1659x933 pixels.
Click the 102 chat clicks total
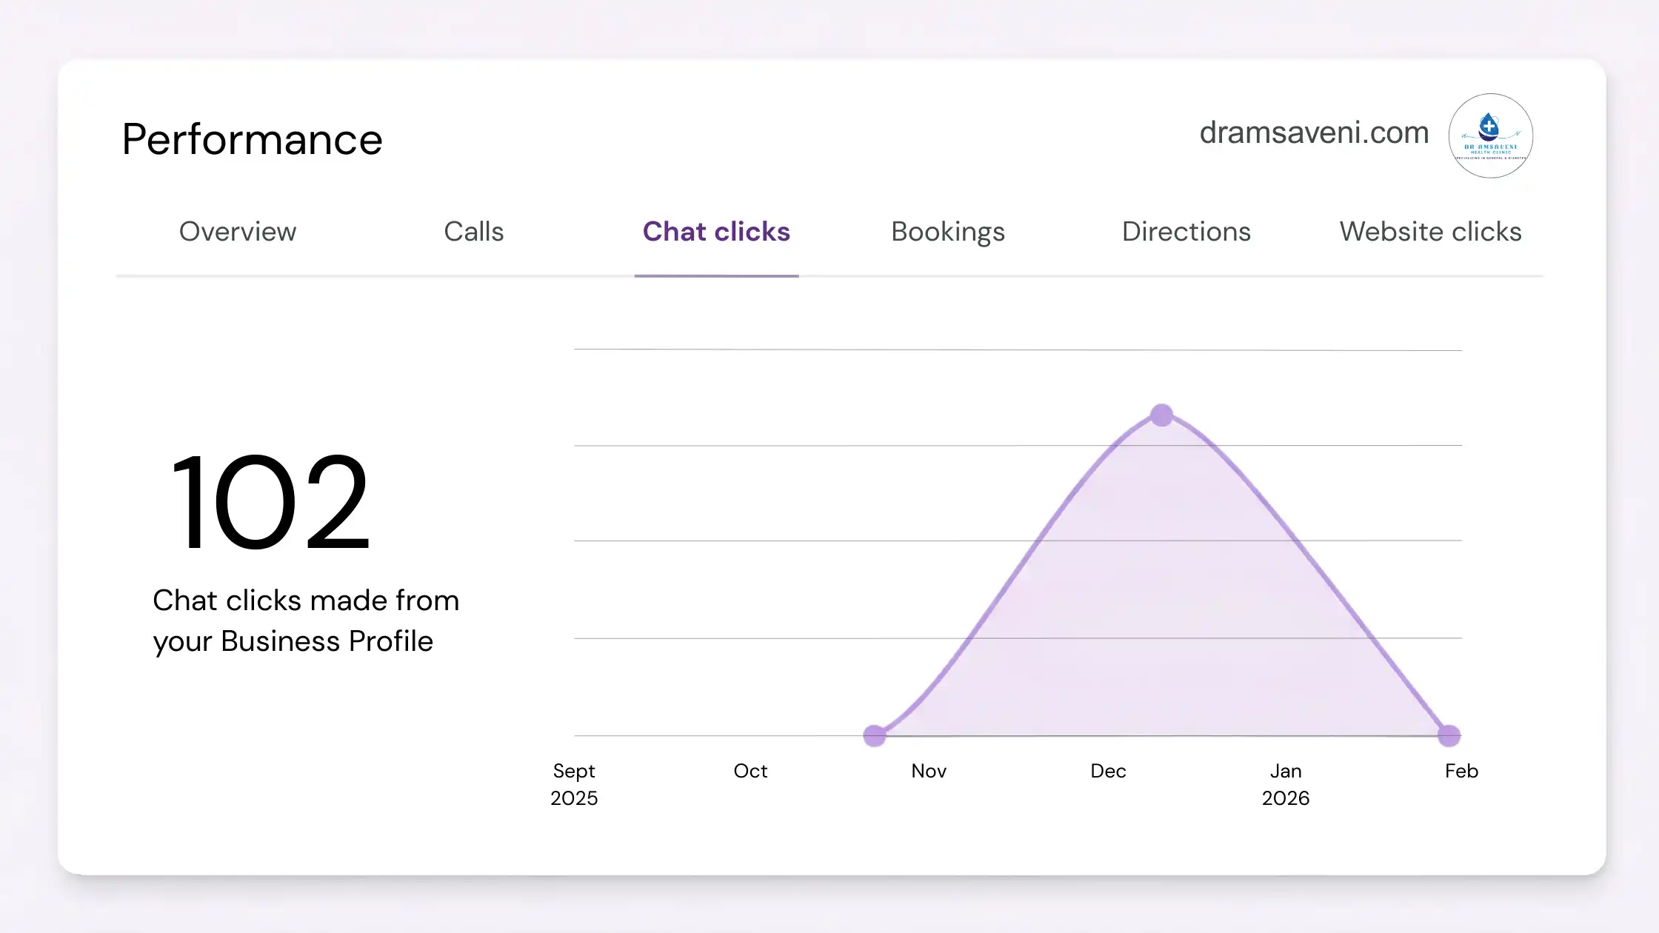pos(270,504)
